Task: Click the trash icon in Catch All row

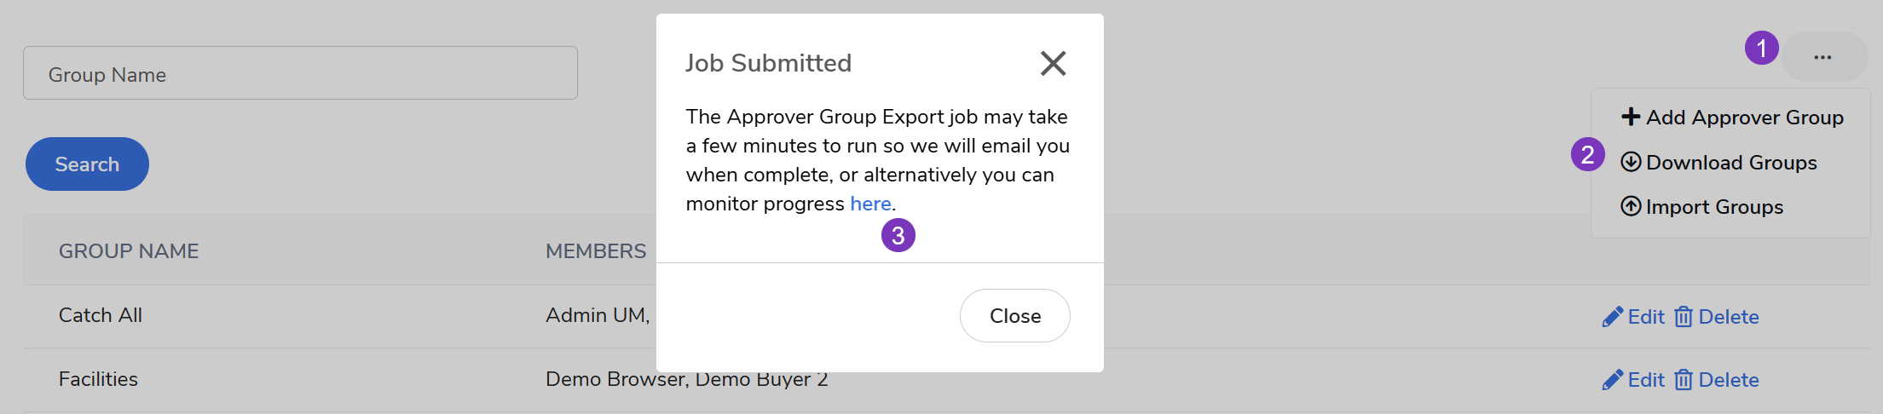Action: [1684, 317]
